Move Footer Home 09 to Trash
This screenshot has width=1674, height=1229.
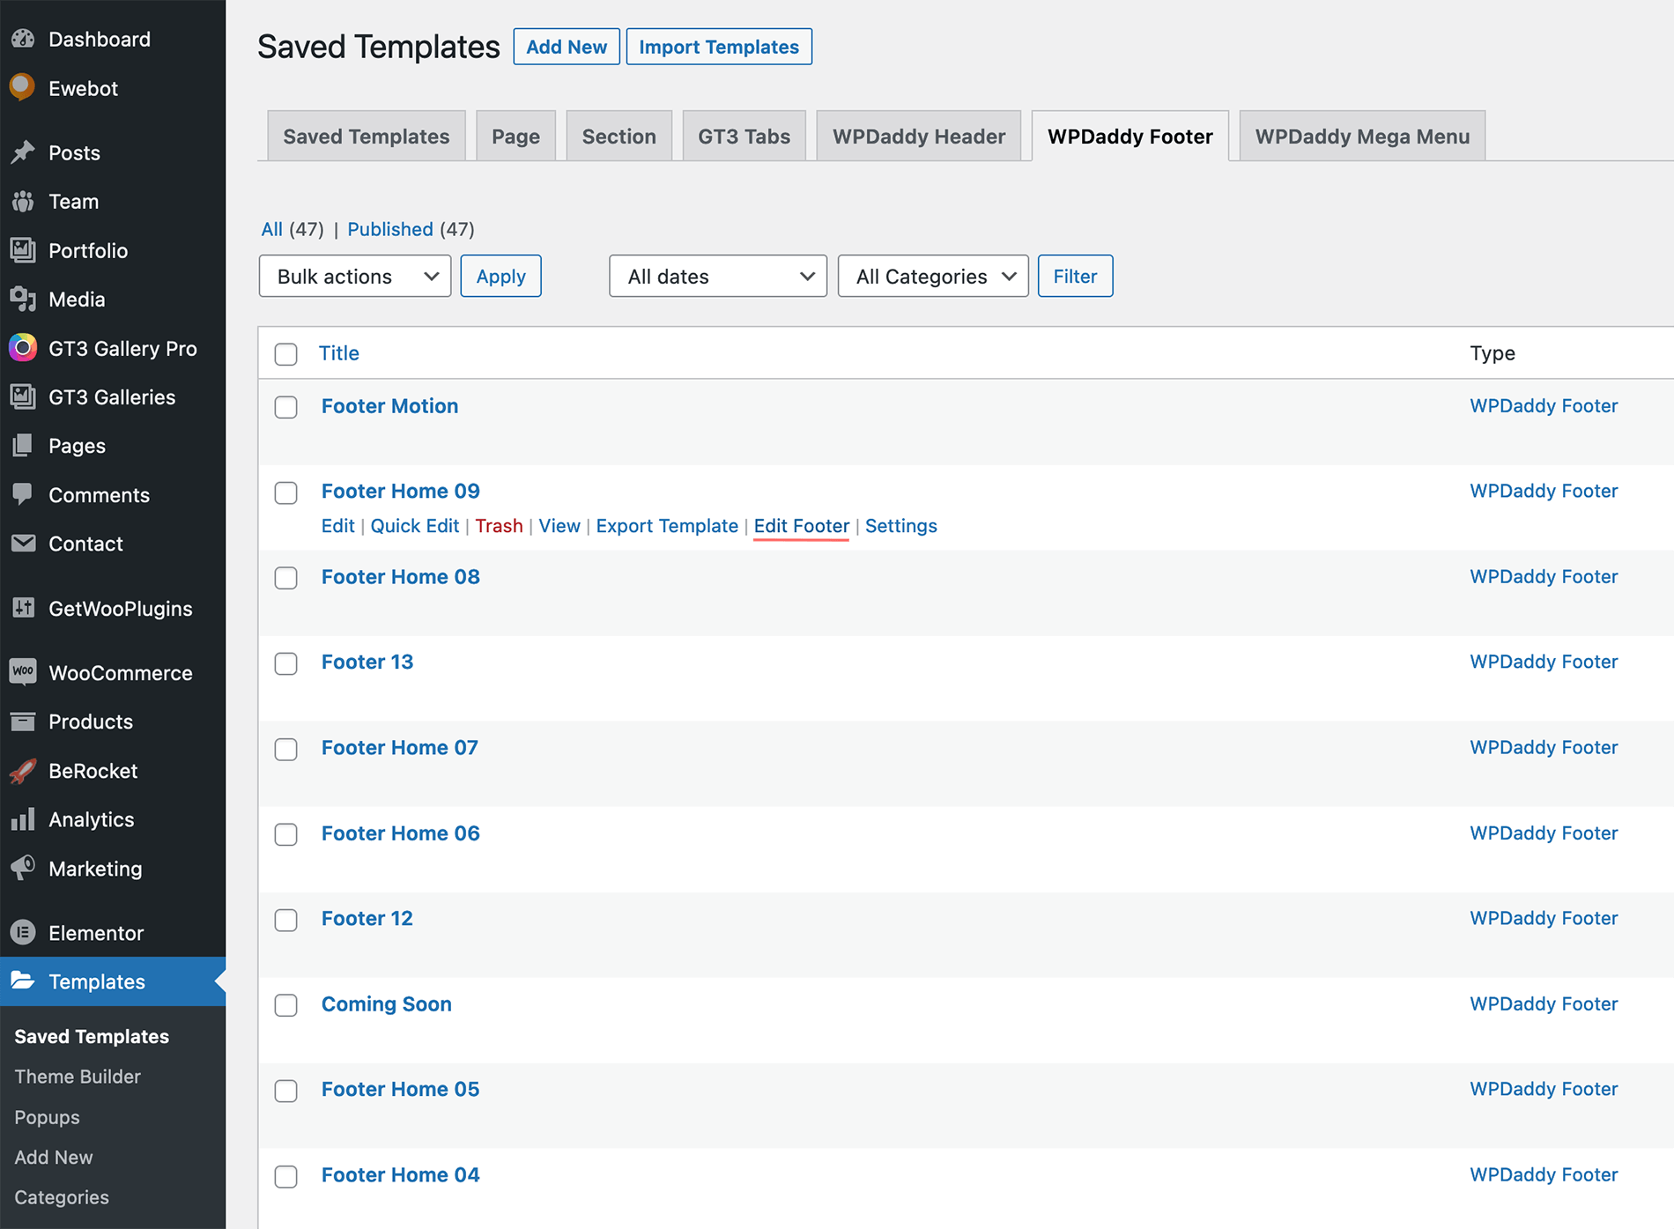click(x=499, y=525)
